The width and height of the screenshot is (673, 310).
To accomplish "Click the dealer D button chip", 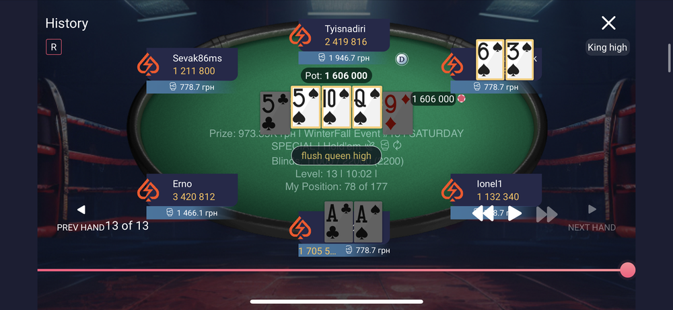I will [x=401, y=59].
